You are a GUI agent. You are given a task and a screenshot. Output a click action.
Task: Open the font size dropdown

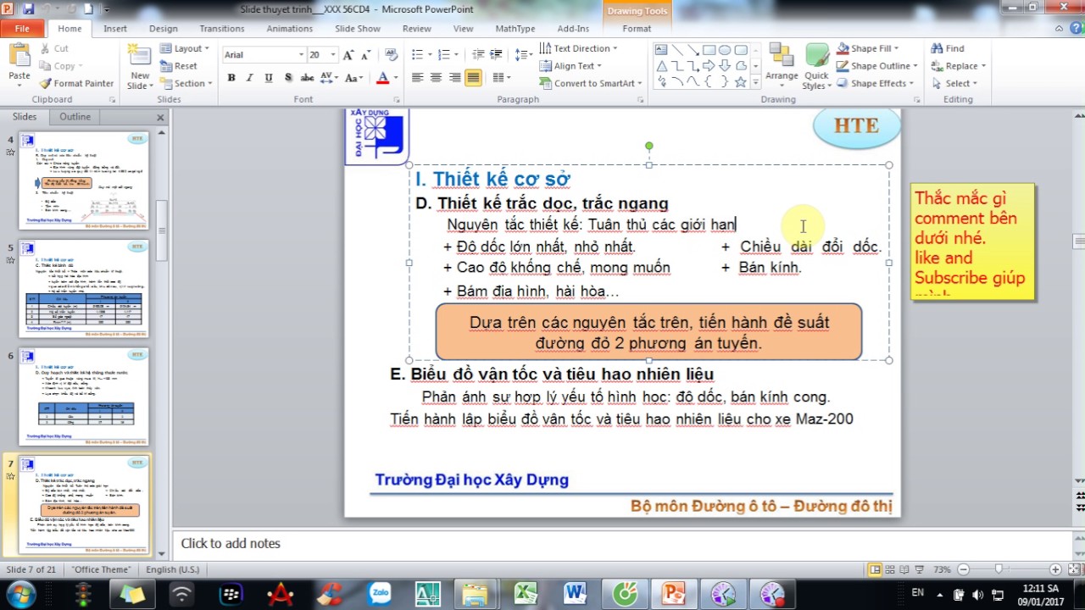coord(332,54)
